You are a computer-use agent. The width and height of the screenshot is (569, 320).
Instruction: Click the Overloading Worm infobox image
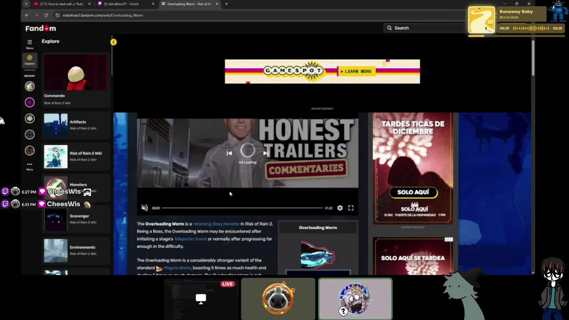pyautogui.click(x=318, y=256)
